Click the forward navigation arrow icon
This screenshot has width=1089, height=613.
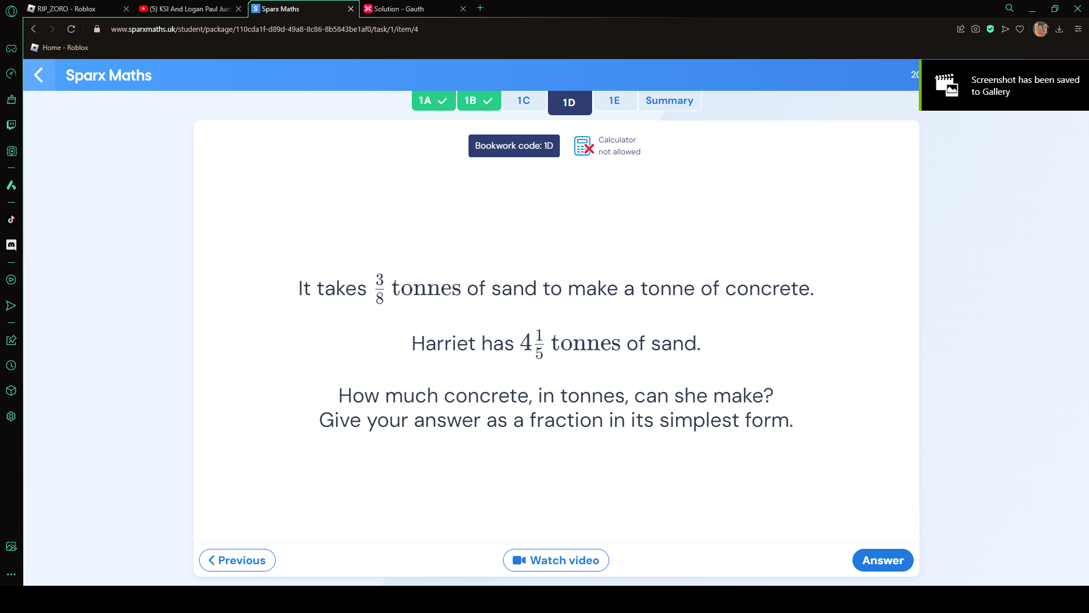click(52, 28)
